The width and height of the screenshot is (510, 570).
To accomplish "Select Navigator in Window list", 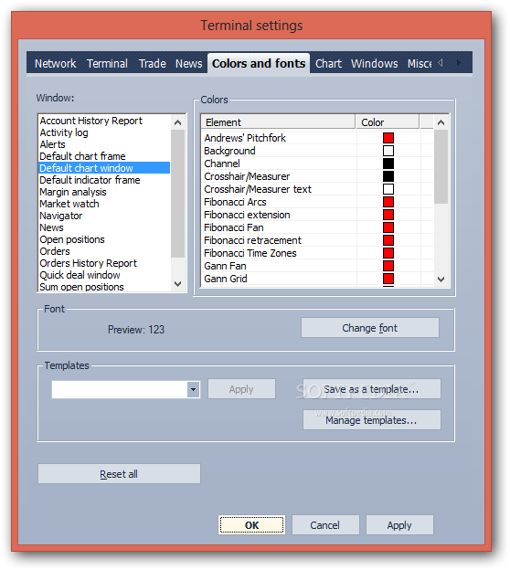I will tap(104, 216).
